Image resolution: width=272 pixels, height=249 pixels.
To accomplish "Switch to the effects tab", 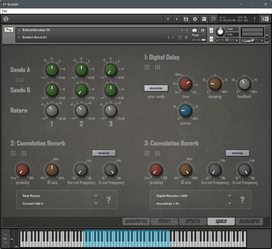I will click(x=193, y=221).
